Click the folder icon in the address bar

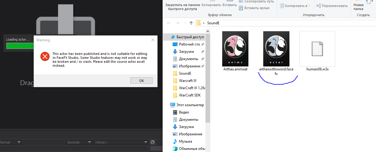click(x=199, y=23)
